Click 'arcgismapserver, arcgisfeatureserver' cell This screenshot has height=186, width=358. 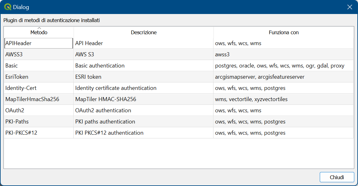pos(283,77)
